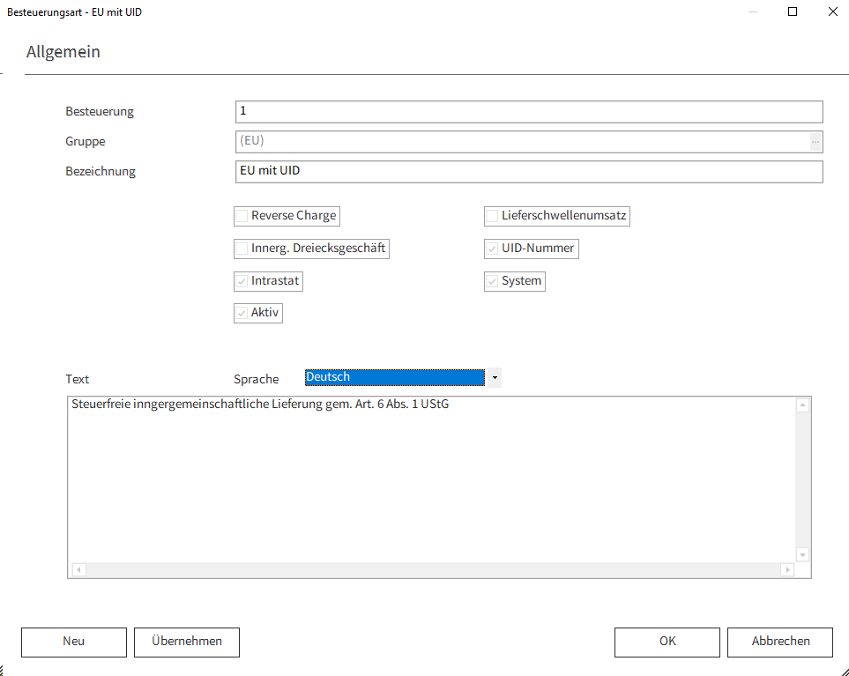Click into the Bezeichnung input field
849x676 pixels.
[x=529, y=171]
